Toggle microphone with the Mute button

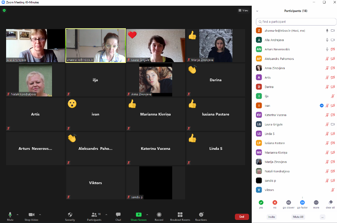[10, 216]
